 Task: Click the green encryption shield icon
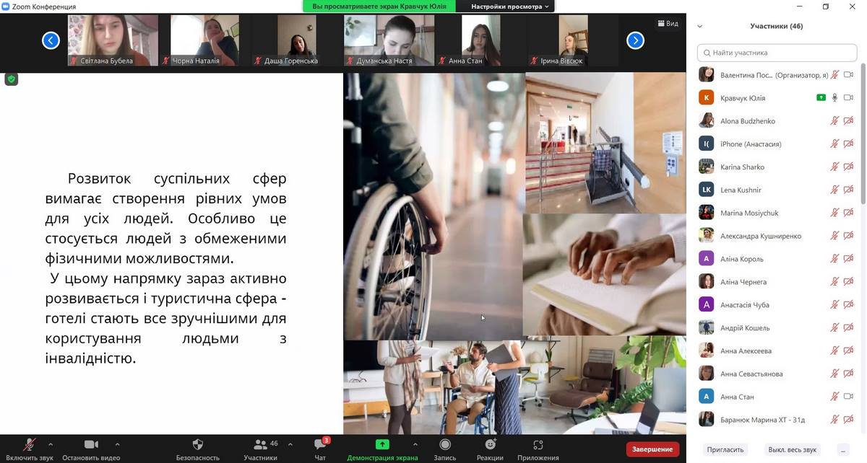tap(11, 79)
